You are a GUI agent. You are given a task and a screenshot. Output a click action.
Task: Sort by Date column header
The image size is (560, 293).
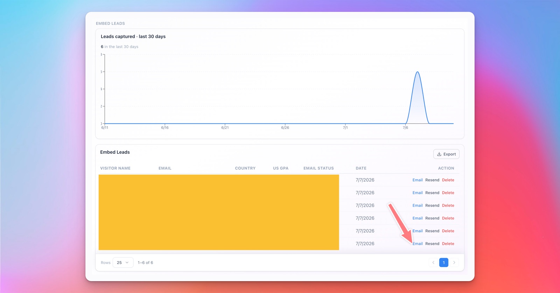tap(361, 168)
